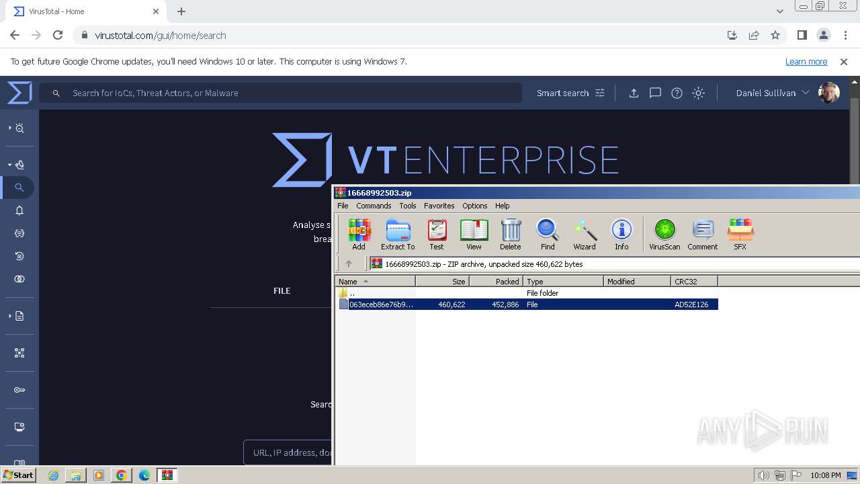Viewport: 860px width, 484px height.
Task: Open the Options menu in WinRAR
Action: (x=475, y=206)
